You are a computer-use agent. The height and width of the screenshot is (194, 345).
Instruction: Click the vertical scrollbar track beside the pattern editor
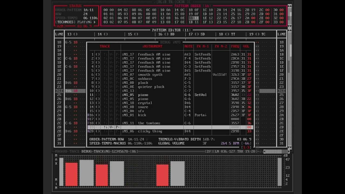click(290, 89)
